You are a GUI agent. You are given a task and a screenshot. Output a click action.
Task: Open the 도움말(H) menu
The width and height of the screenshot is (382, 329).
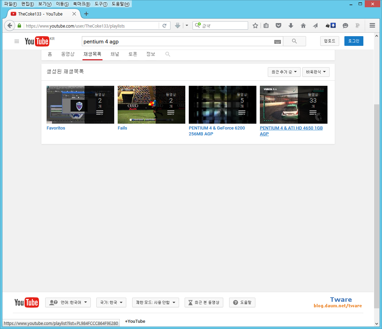[120, 4]
